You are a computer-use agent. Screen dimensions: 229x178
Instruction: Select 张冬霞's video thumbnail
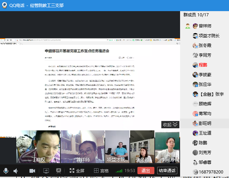tap(142, 147)
